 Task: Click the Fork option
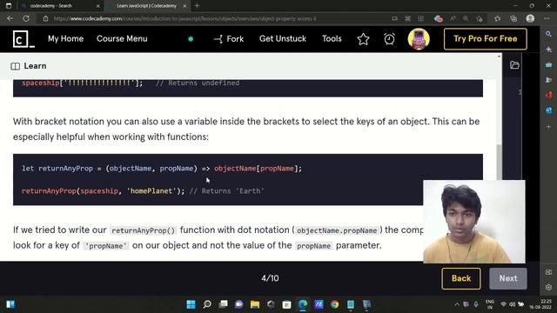(x=229, y=38)
